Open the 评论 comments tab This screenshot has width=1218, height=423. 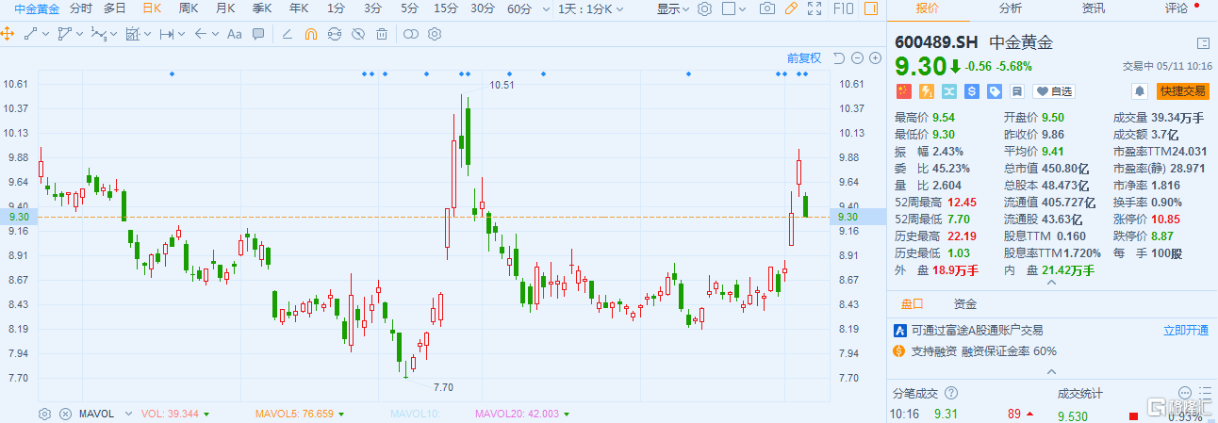pyautogui.click(x=1177, y=8)
